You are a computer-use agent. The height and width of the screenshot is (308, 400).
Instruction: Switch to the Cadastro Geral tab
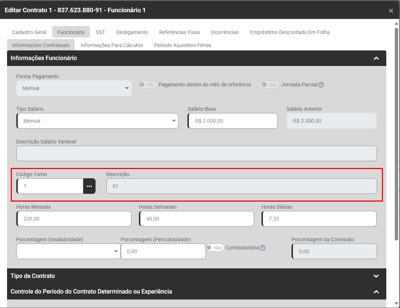(x=29, y=32)
